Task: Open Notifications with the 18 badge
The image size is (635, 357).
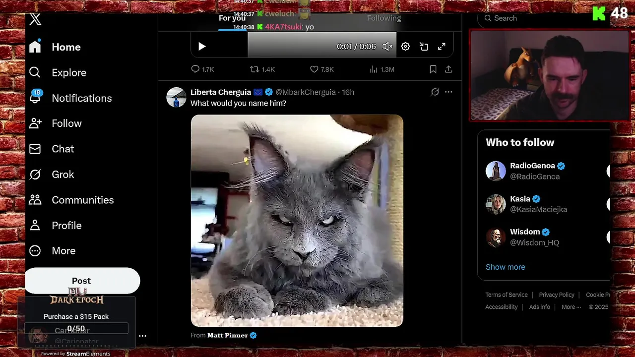Action: click(70, 98)
